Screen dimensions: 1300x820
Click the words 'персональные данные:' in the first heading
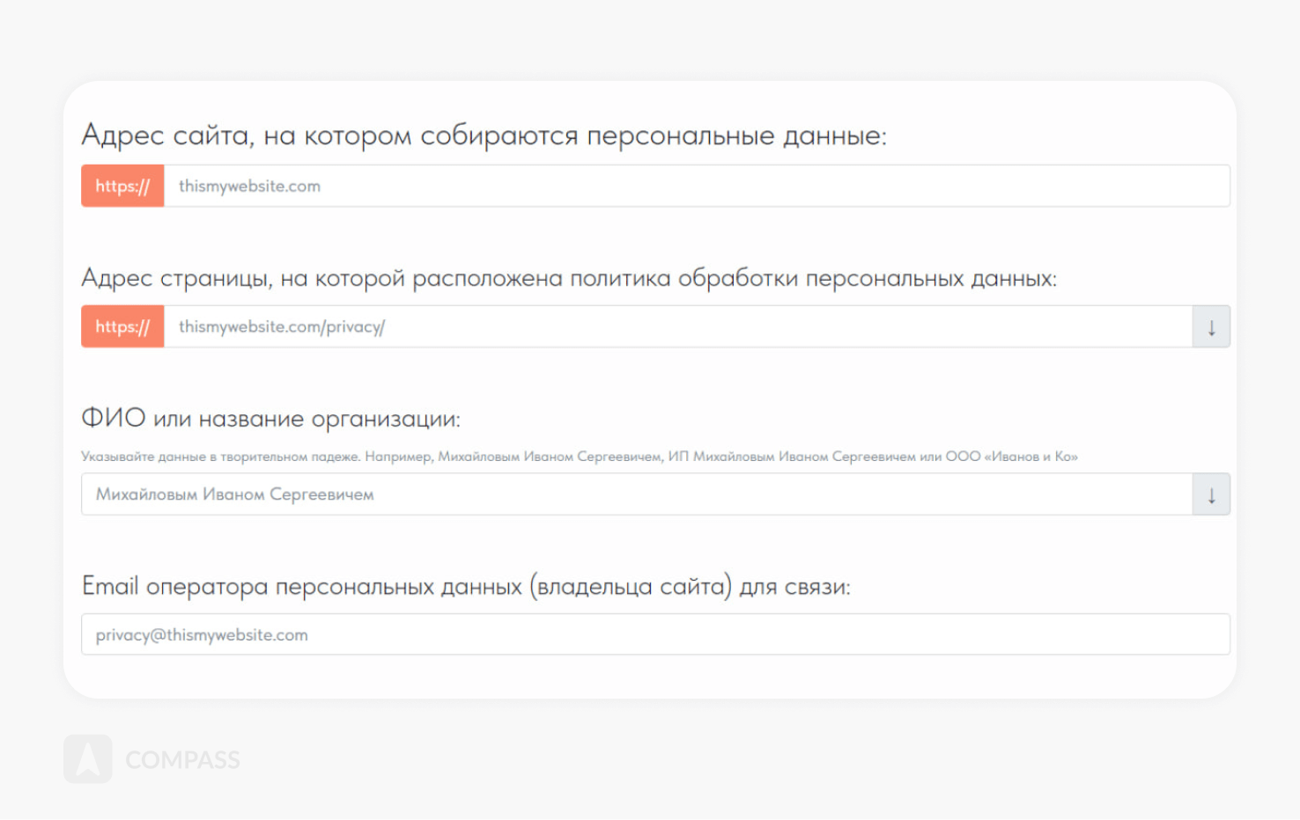736,135
